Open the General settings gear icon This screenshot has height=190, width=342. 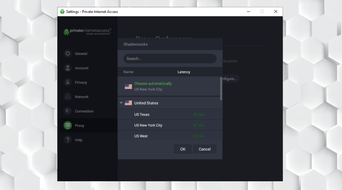coord(68,54)
